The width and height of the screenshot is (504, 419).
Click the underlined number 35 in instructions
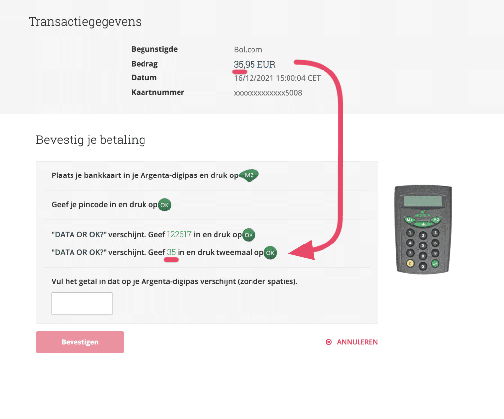(171, 253)
